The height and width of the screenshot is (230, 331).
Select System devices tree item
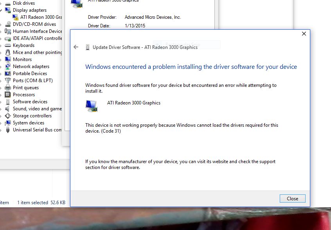(x=29, y=123)
